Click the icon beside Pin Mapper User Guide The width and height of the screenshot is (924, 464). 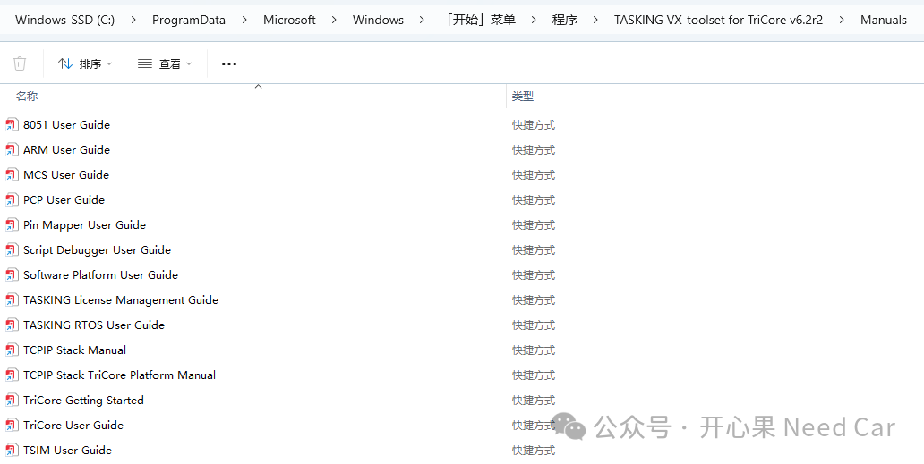12,225
